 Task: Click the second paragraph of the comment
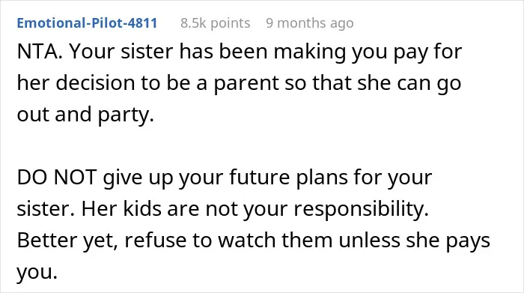[x=253, y=225]
